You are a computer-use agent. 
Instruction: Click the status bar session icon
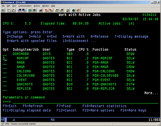point(3,124)
